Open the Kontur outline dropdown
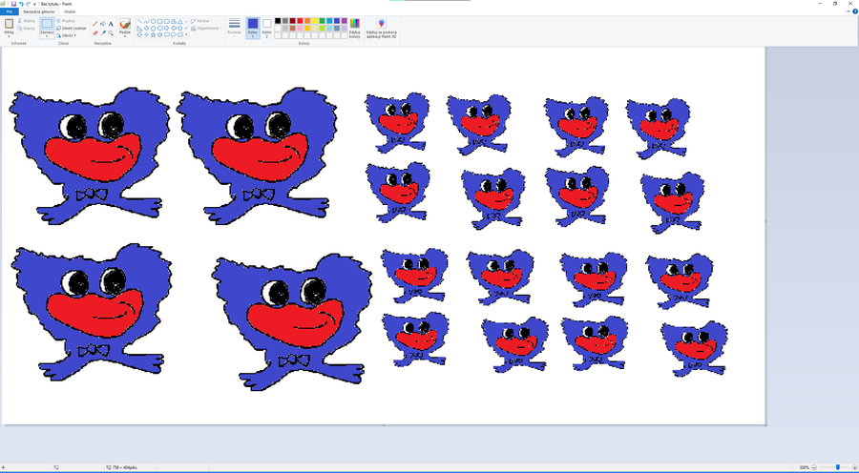Viewport: 859px width, 473px height. coord(201,21)
